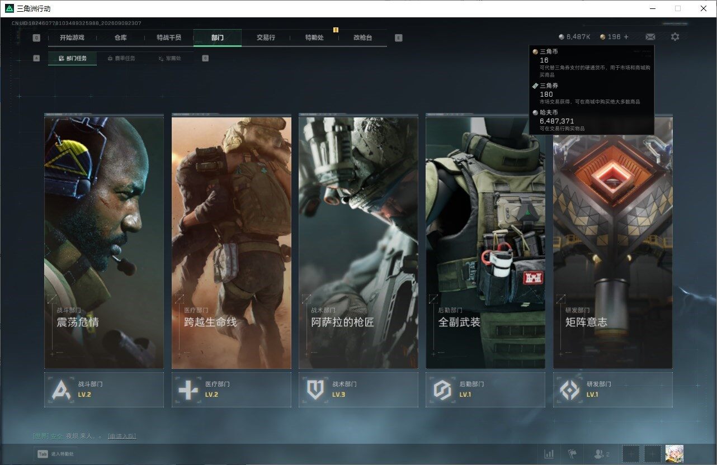
Task: Click the notification badge above 特勤处 tab
Action: pos(336,29)
